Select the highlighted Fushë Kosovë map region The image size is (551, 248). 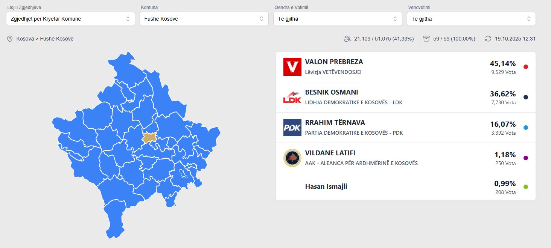(x=150, y=138)
